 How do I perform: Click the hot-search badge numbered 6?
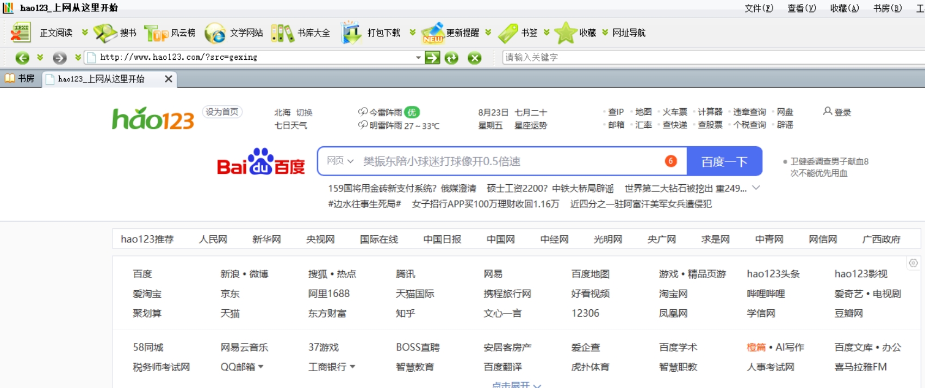point(671,161)
